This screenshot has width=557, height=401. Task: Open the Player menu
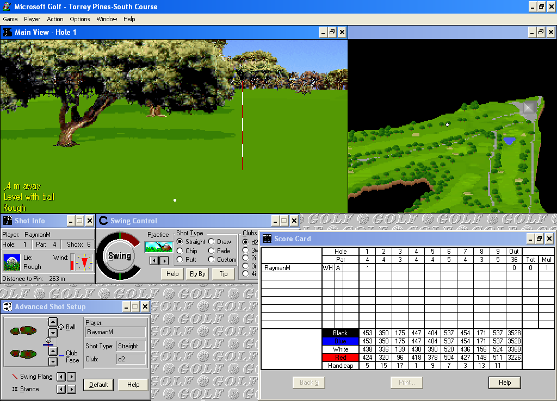click(x=32, y=19)
